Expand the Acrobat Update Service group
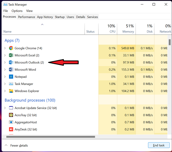 [x=5, y=108]
